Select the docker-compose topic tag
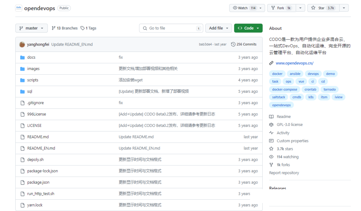Viewport: 361px width, 211px height. [x=284, y=89]
